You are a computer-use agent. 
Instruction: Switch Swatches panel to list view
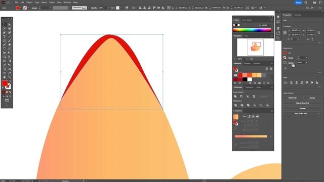(267, 69)
